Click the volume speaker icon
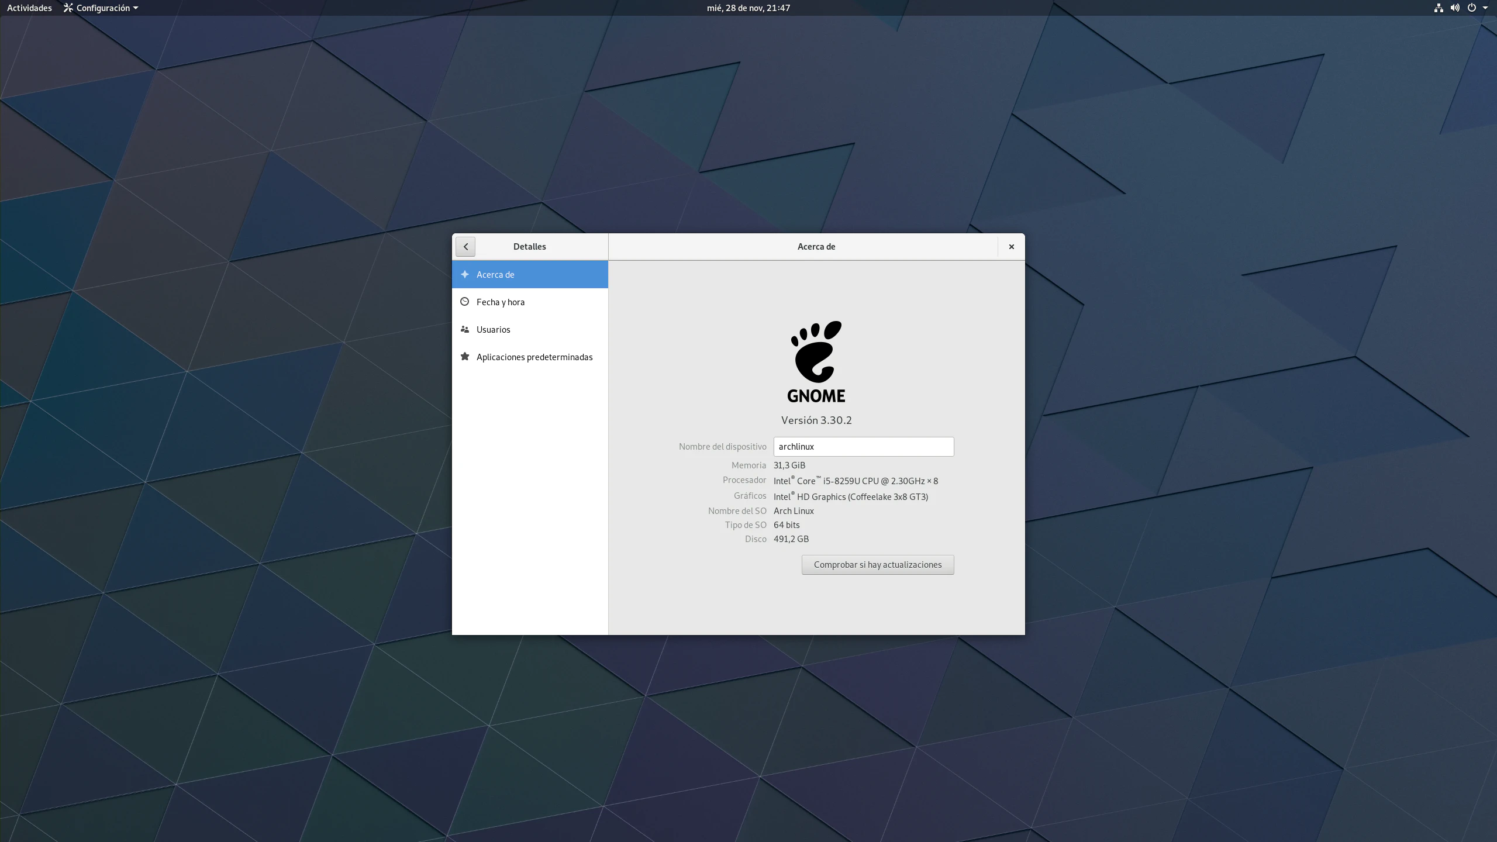1497x842 pixels. [1455, 8]
